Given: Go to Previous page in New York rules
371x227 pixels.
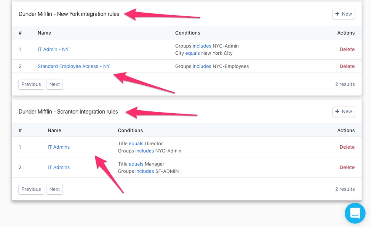Looking at the screenshot, I should click(31, 84).
